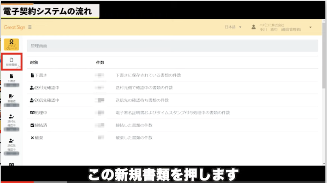Screen dimensions: 327x183
Task: Expand the account menu arrow at top right
Action: pyautogui.click(x=310, y=27)
